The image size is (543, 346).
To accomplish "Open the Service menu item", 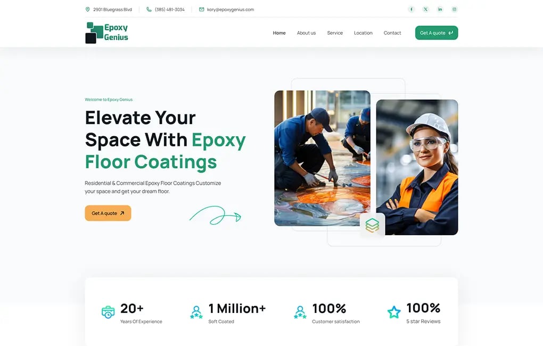I will click(x=335, y=33).
